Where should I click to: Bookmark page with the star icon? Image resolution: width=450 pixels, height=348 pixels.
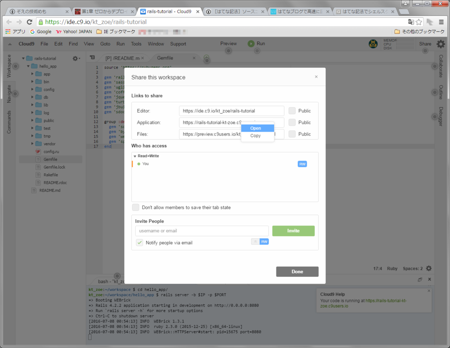point(419,22)
